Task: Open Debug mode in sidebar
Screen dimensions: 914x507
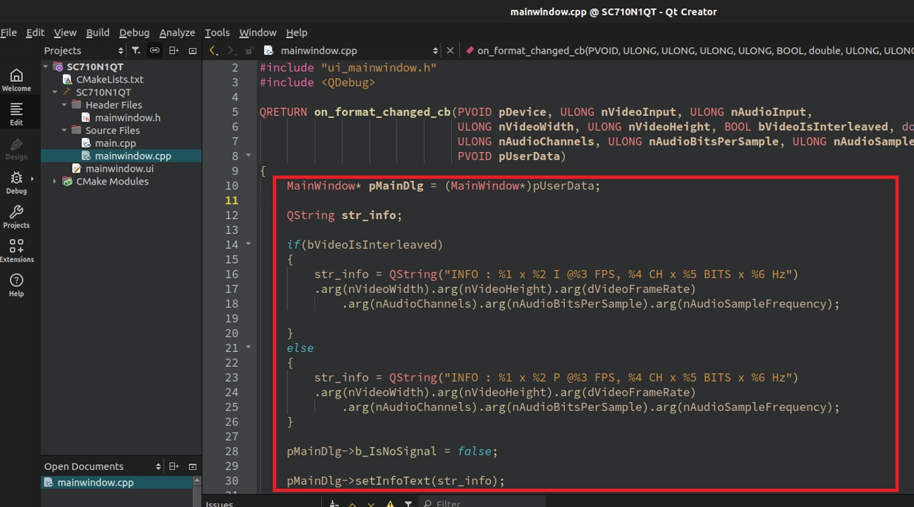Action: pos(16,182)
